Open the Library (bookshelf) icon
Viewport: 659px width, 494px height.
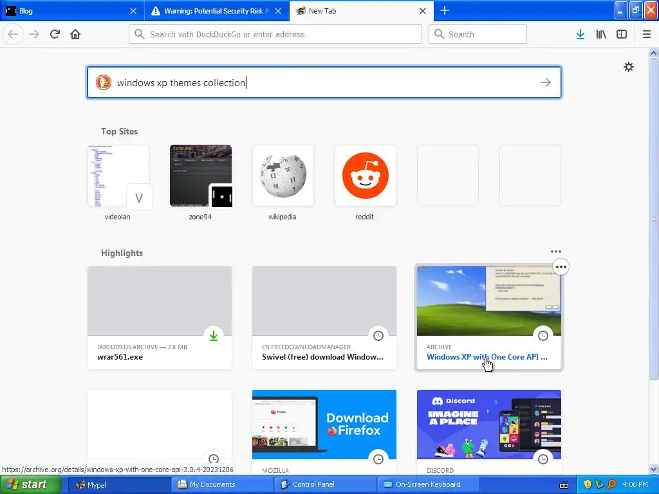tap(601, 34)
